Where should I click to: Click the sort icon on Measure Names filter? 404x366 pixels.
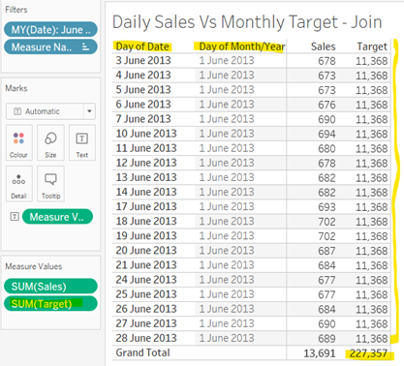click(x=85, y=47)
